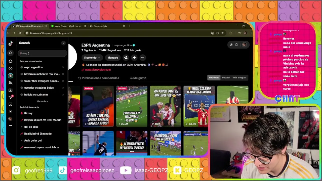Open pinned video with 162K views

[166, 106]
